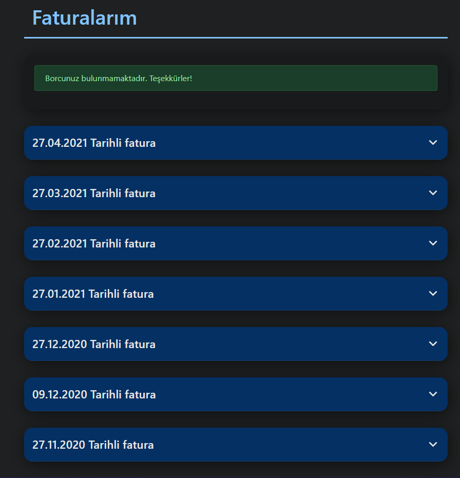Click the chevron beside the 27.11.2020 fatura

coord(433,444)
